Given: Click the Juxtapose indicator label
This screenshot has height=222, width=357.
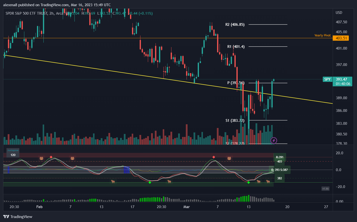Looking at the screenshot, I should point(13,150).
